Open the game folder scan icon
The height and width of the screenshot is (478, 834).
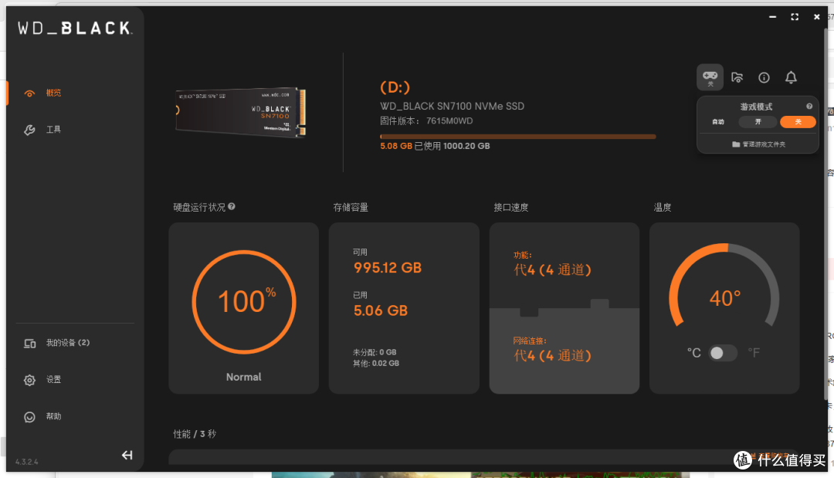coord(737,78)
